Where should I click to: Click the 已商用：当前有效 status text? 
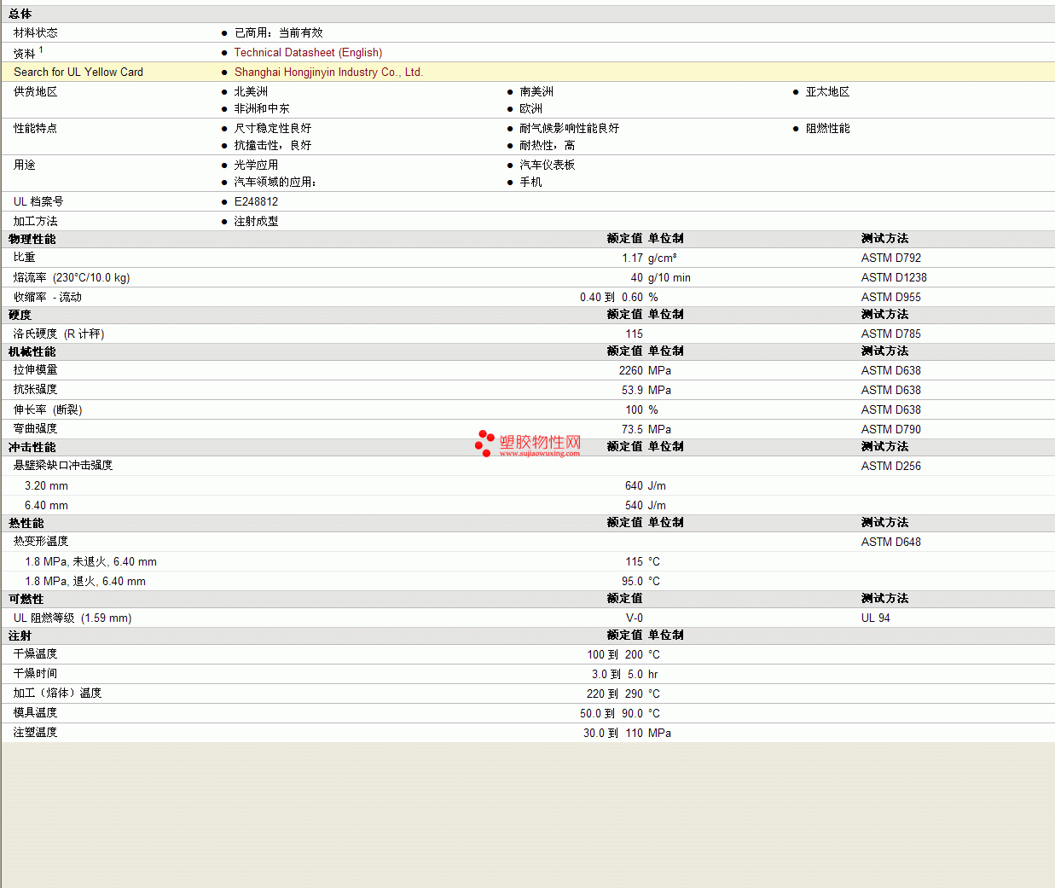pos(279,33)
